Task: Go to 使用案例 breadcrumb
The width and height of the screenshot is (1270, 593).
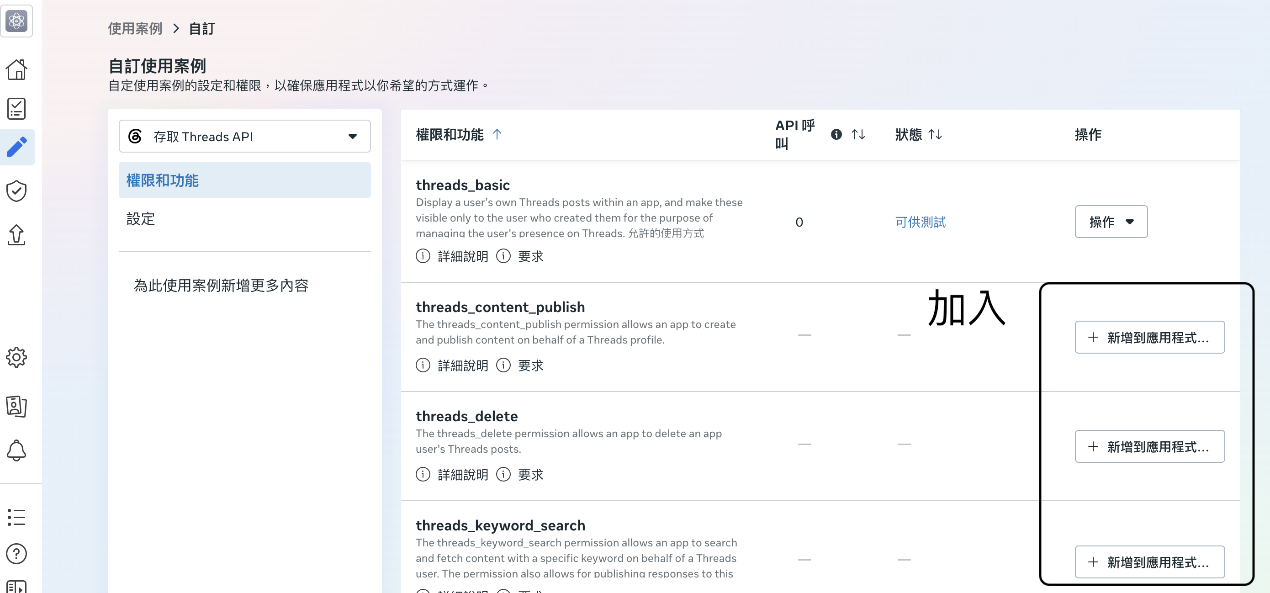Action: 135,28
